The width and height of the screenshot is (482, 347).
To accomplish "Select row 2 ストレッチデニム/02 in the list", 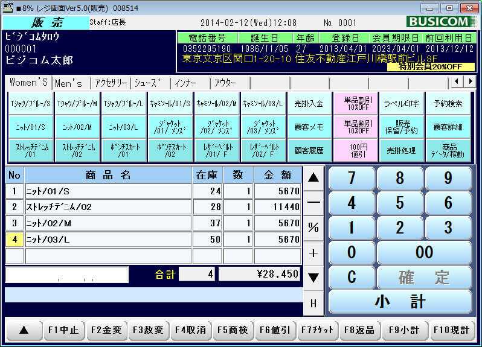I will click(x=108, y=207).
